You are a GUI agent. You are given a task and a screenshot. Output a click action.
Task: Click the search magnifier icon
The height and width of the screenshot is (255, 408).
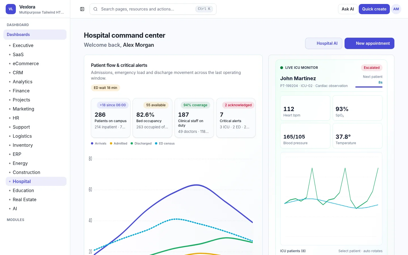[x=95, y=9]
